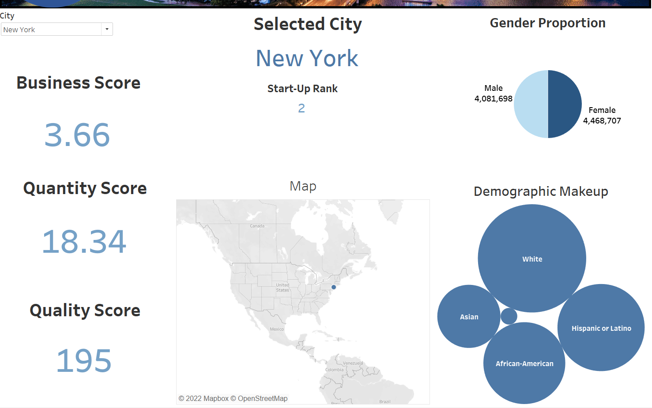The image size is (652, 408).
Task: Click the OpenStreetMap attribution link
Action: pos(262,399)
